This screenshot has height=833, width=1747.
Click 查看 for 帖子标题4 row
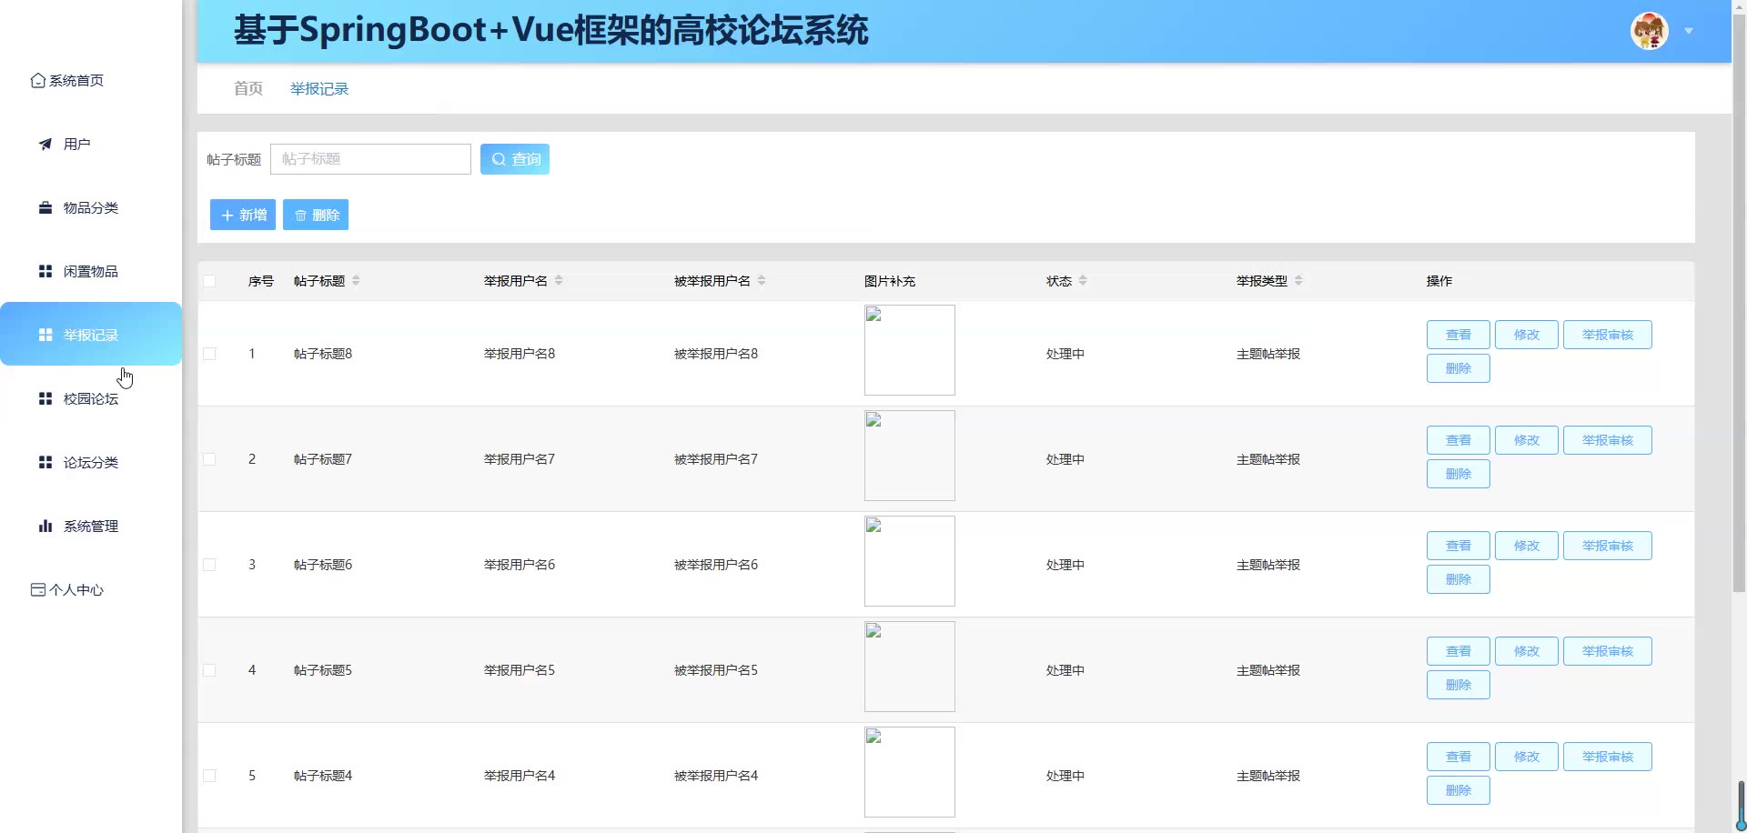point(1459,757)
